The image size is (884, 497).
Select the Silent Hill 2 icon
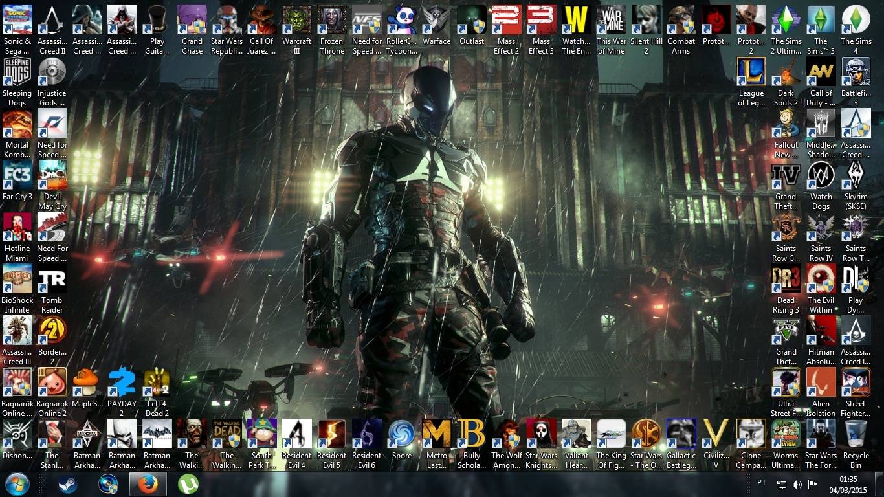click(646, 19)
